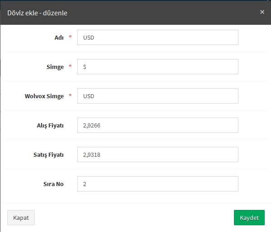Image resolution: width=271 pixels, height=232 pixels.
Task: Click the Adı label text
Action: [59, 37]
